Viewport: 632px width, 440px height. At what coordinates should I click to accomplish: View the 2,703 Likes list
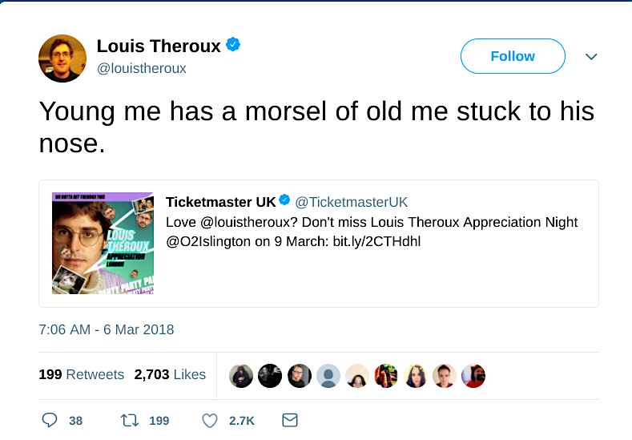[x=170, y=374]
